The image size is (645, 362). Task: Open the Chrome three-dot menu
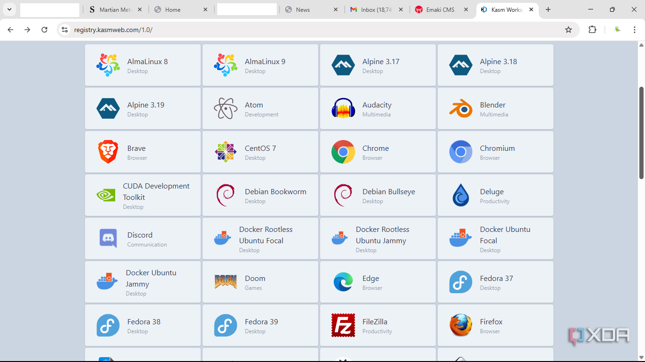pos(634,30)
